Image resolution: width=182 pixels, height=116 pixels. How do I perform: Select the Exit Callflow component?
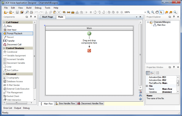pos(11,70)
